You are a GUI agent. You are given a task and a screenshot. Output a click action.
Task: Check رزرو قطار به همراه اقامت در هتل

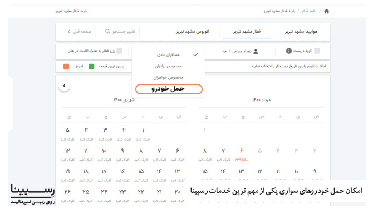120,51
